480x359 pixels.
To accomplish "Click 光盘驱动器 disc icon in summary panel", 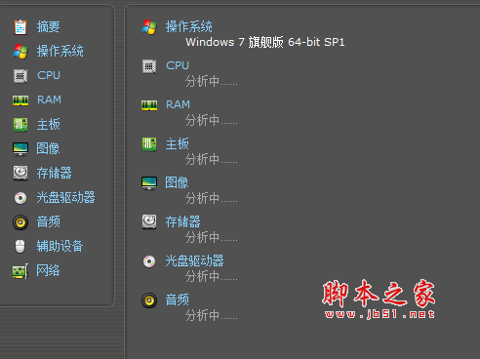I will (149, 261).
